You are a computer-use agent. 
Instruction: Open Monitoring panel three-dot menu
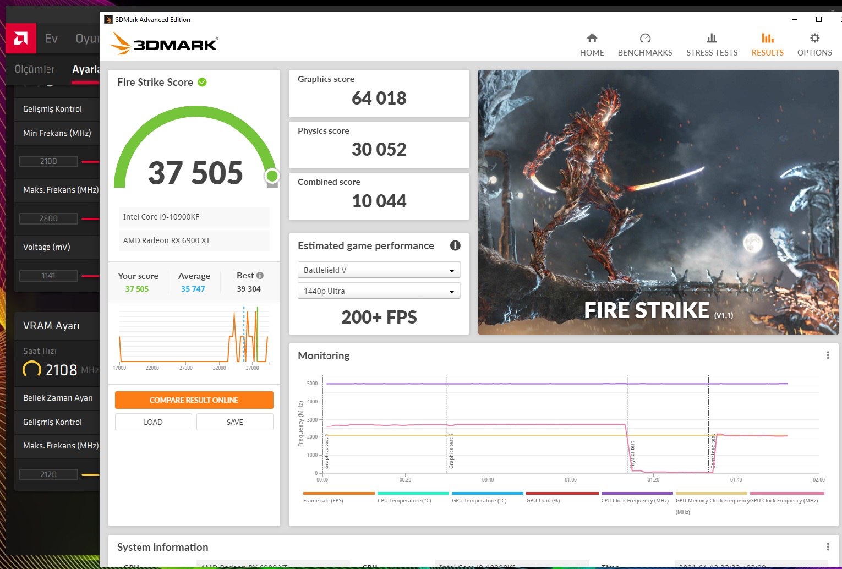[828, 355]
